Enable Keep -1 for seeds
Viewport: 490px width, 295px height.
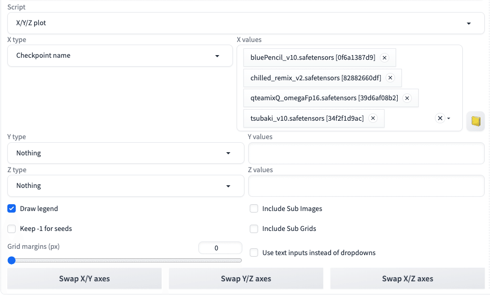pyautogui.click(x=12, y=229)
